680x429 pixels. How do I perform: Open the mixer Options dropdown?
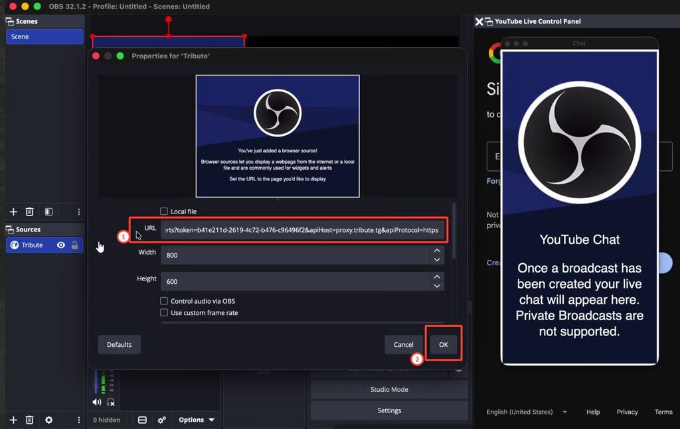click(x=197, y=420)
